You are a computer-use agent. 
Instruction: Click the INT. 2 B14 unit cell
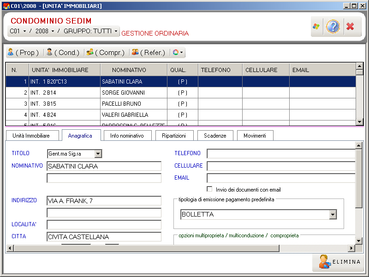point(65,93)
